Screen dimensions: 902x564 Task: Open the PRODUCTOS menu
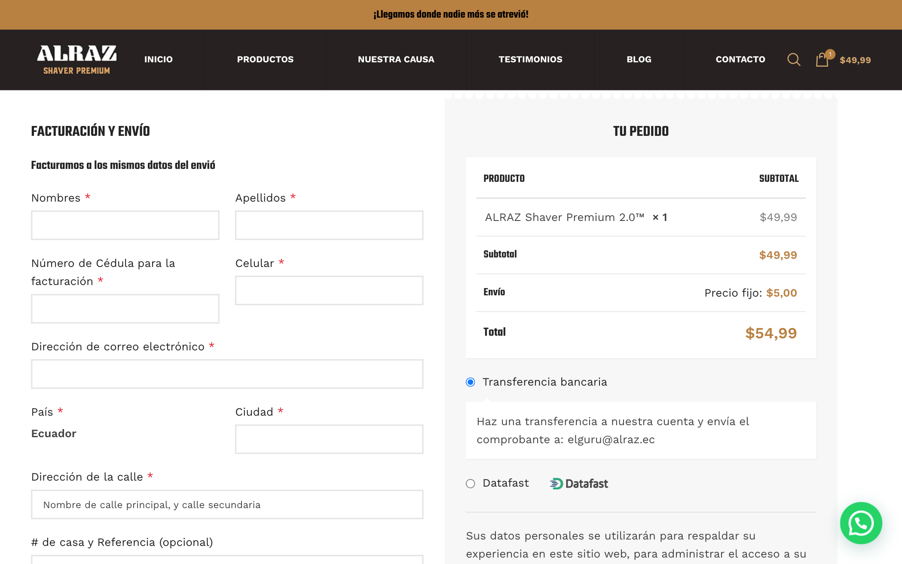pyautogui.click(x=265, y=59)
